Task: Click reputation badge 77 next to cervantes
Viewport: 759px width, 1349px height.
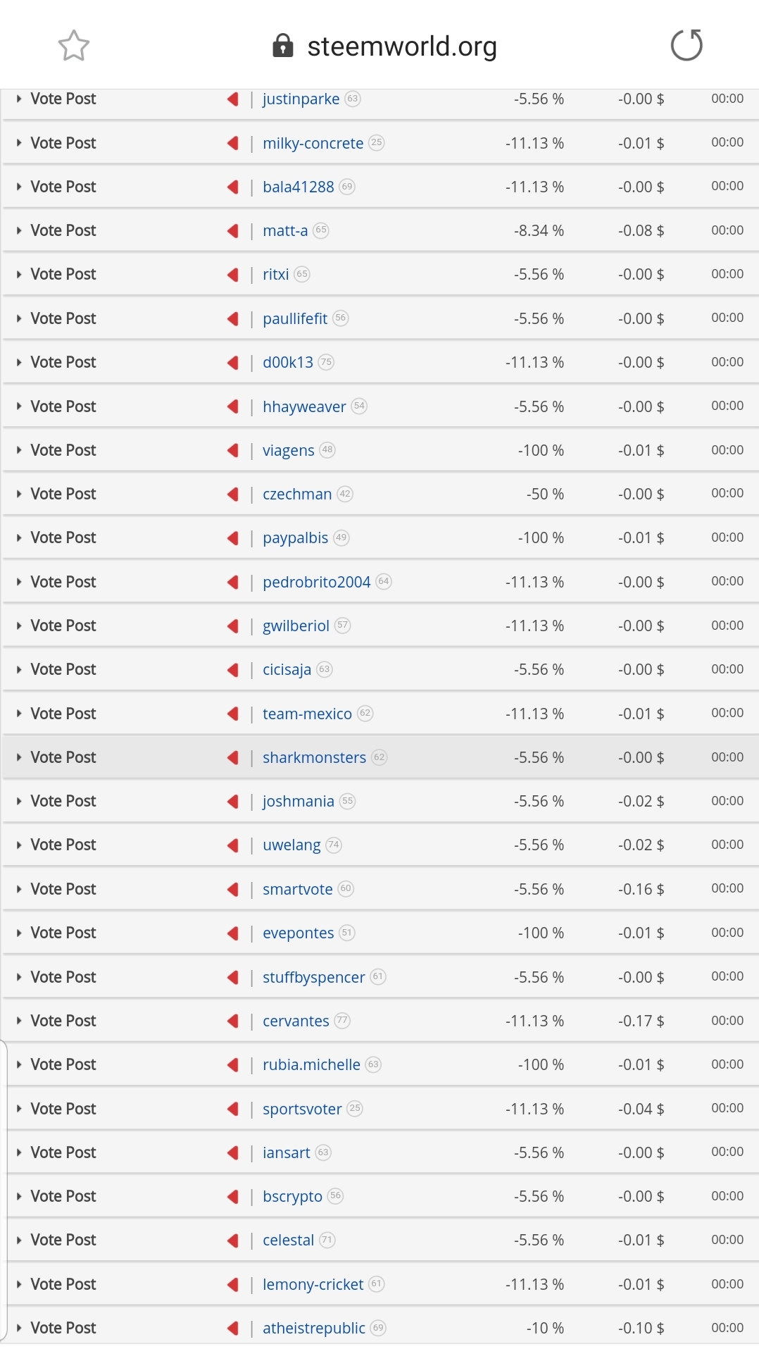Action: pyautogui.click(x=342, y=1020)
